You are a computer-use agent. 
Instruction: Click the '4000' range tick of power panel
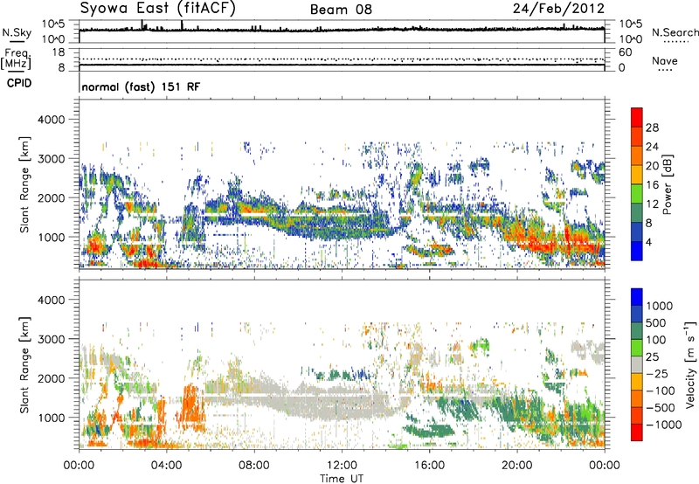pyautogui.click(x=52, y=120)
